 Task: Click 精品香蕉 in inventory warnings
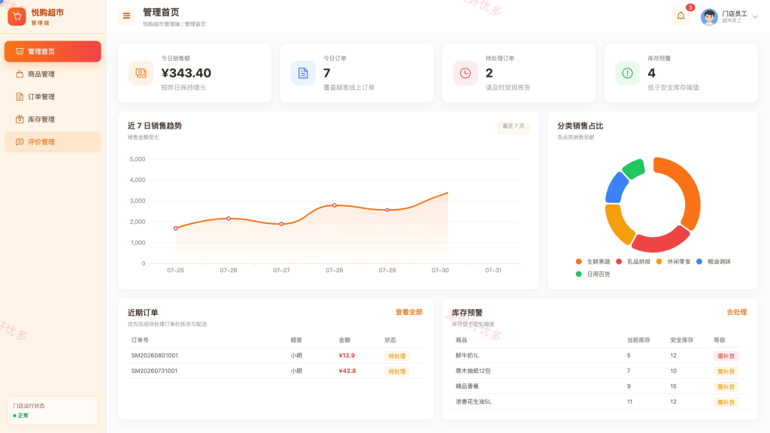(x=467, y=386)
